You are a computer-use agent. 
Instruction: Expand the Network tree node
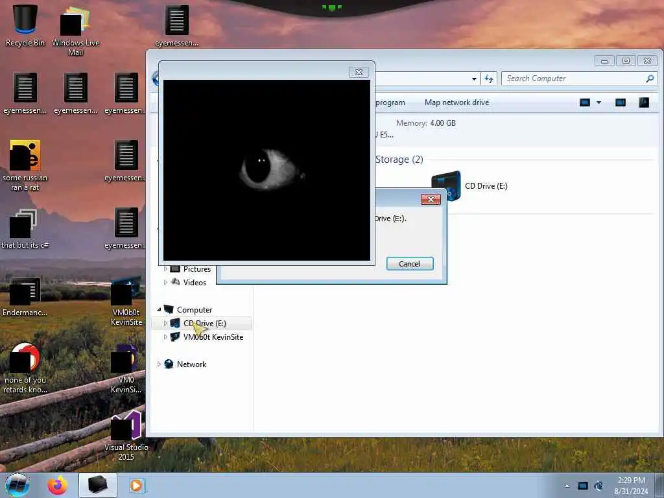pyautogui.click(x=159, y=364)
